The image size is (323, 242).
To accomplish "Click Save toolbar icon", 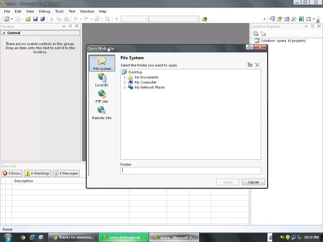I will tap(35, 19).
